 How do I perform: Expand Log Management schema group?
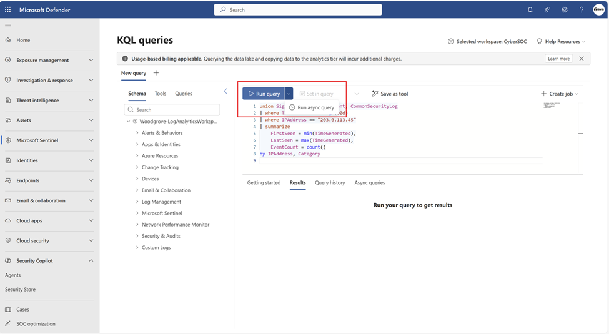point(137,202)
